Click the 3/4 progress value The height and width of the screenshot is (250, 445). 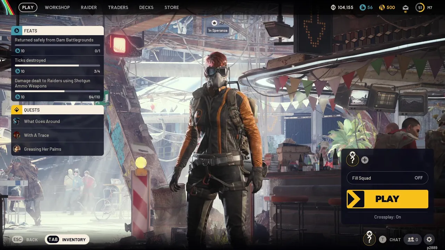point(97,71)
